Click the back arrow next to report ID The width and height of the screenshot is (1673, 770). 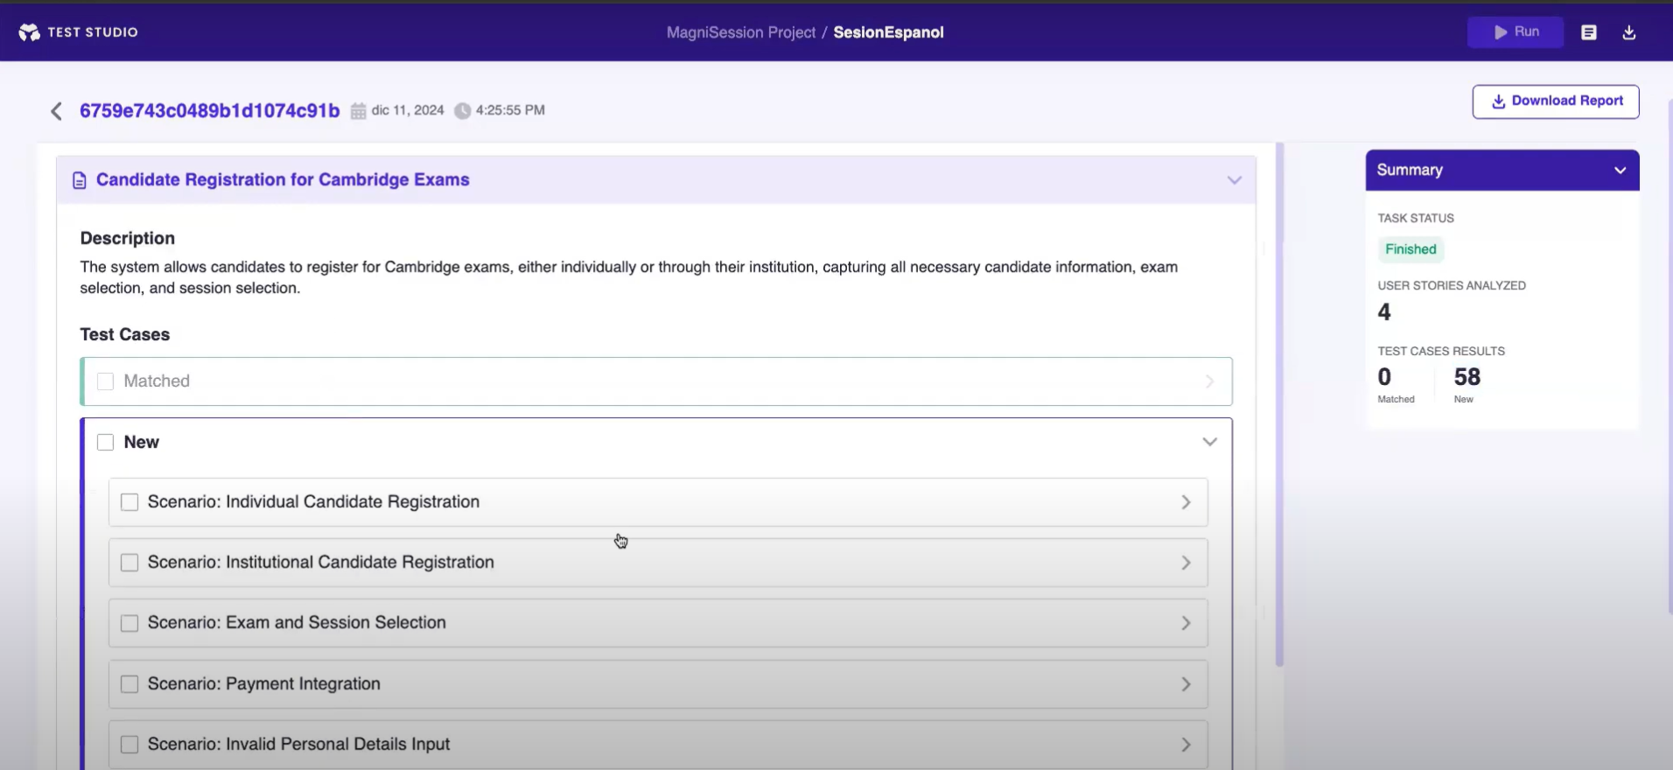[57, 111]
